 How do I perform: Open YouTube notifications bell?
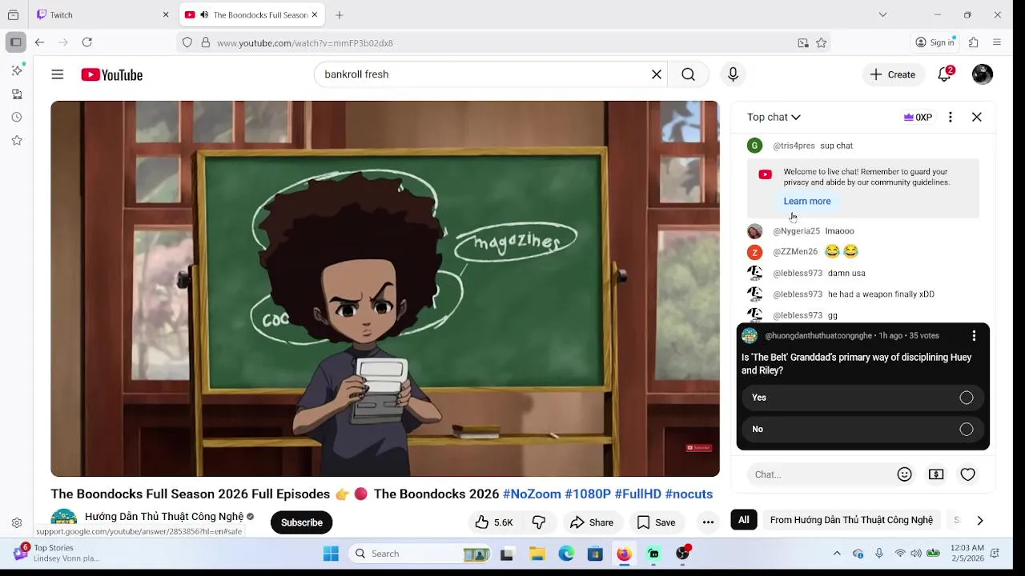tap(945, 74)
